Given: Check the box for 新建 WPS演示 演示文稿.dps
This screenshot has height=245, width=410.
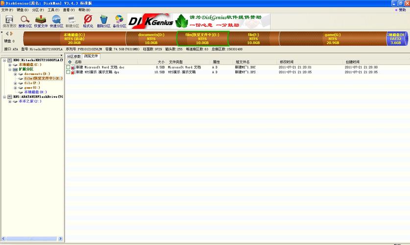Looking at the screenshot, I should coord(68,72).
